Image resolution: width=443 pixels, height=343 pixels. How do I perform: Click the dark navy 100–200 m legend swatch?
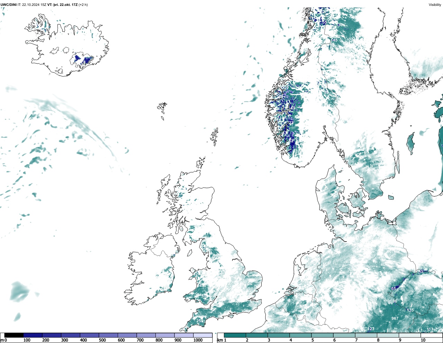click(x=33, y=335)
